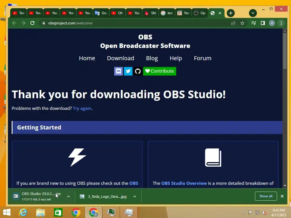The width and height of the screenshot is (291, 218).
Task: Open the Chrome three-dot menu
Action: click(281, 23)
